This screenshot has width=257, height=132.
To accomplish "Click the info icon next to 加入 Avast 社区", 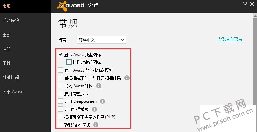I will (x=99, y=86).
